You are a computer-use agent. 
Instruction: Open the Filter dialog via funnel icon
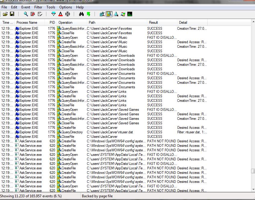53,14
